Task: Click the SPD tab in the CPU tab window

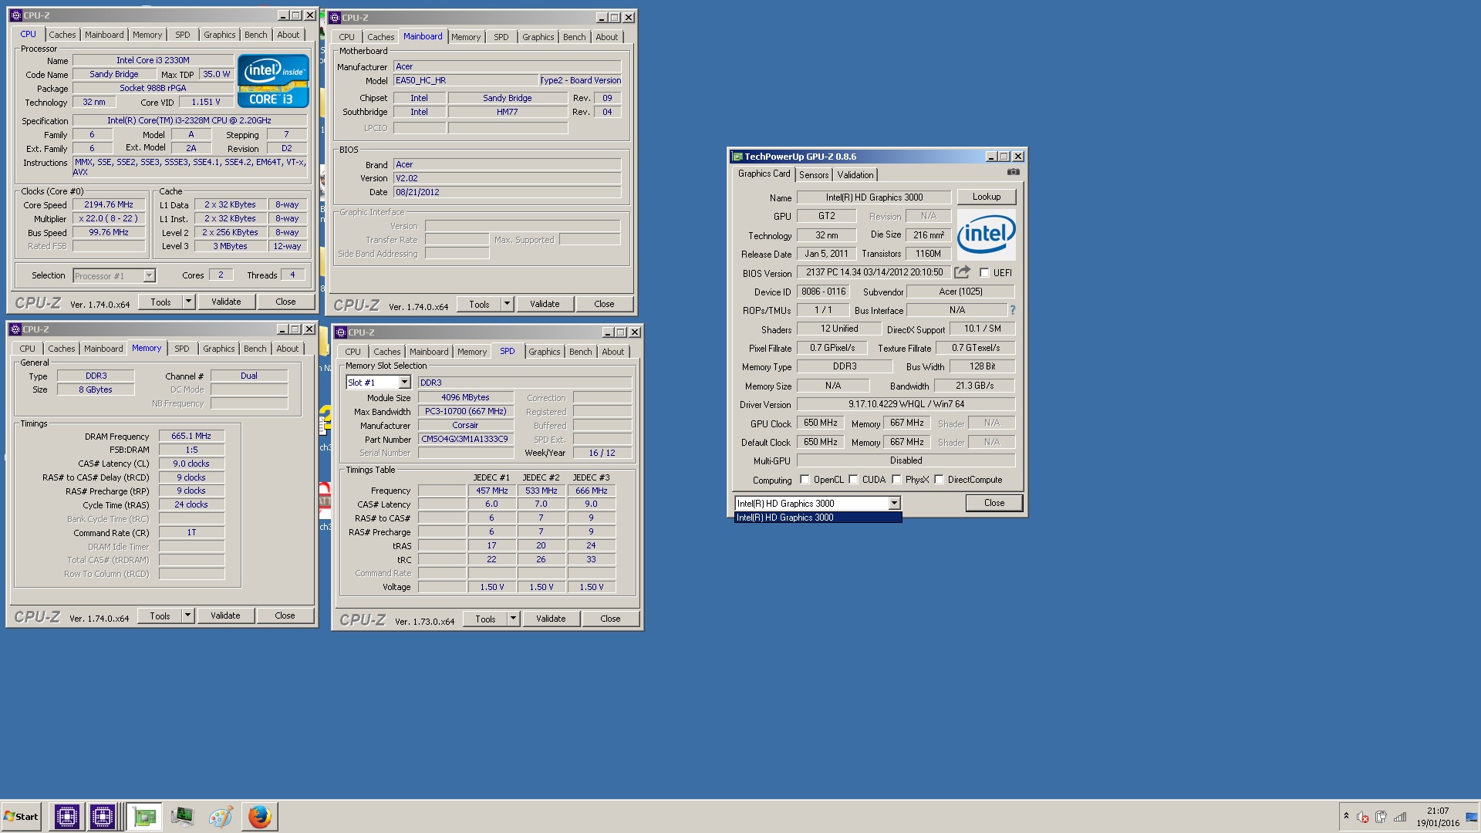Action: [182, 35]
